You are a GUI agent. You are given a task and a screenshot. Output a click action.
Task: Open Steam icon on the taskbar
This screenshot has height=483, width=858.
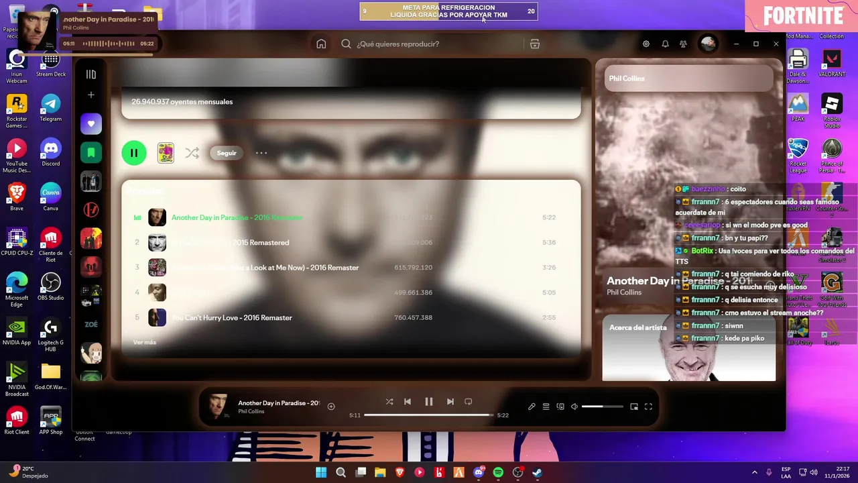point(538,472)
